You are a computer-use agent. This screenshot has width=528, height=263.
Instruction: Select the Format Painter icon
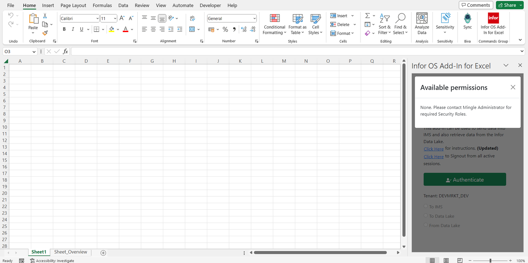click(x=45, y=33)
